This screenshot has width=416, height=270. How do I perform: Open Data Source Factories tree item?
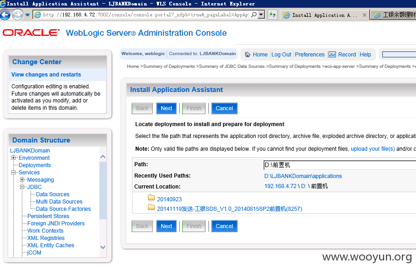pyautogui.click(x=63, y=209)
